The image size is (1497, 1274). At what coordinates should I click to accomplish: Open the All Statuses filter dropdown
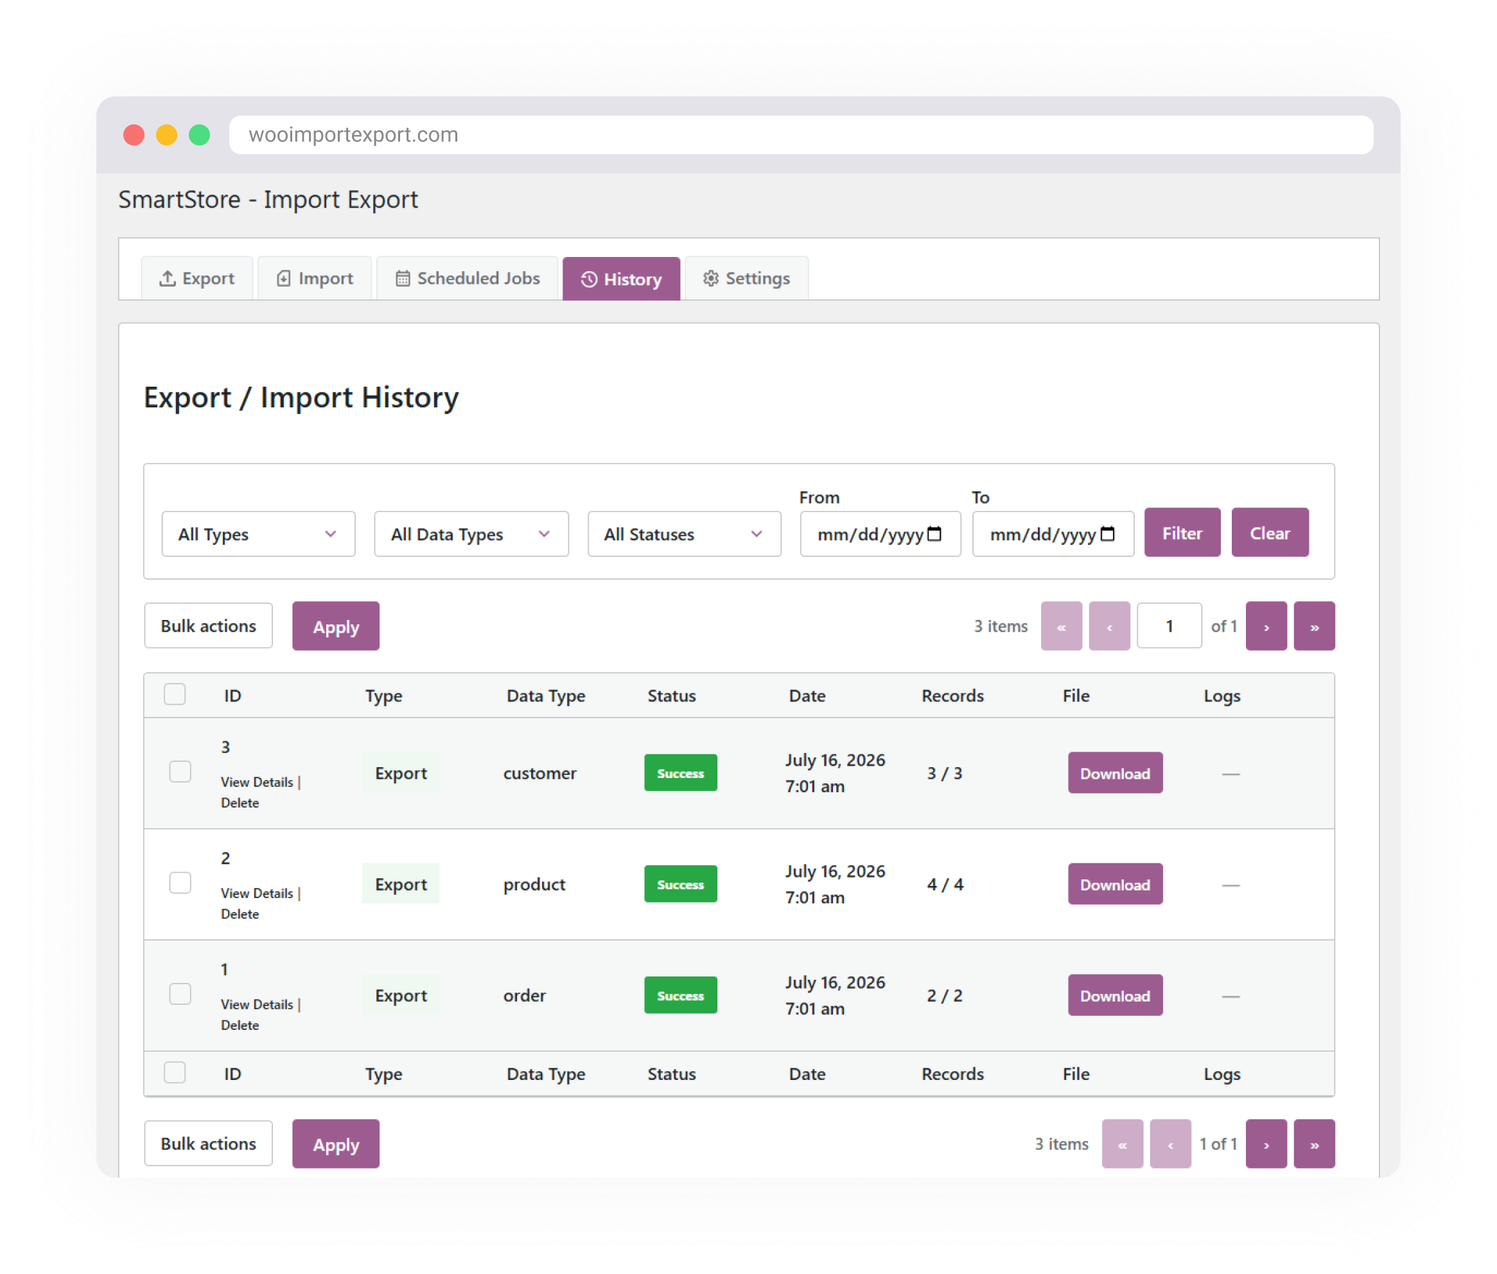(684, 534)
